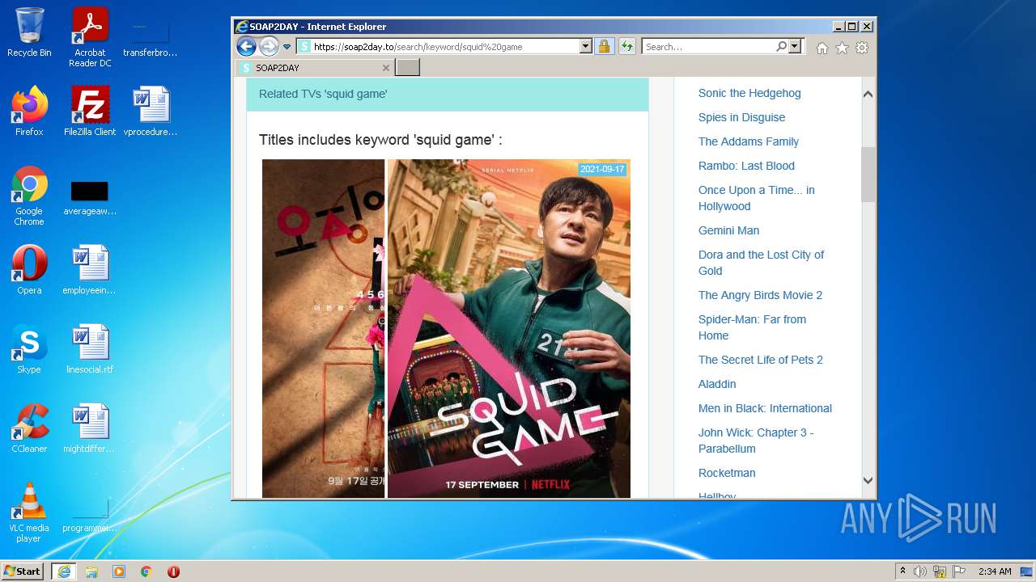Open Dora and the Lost City link
Image resolution: width=1036 pixels, height=582 pixels.
click(761, 263)
